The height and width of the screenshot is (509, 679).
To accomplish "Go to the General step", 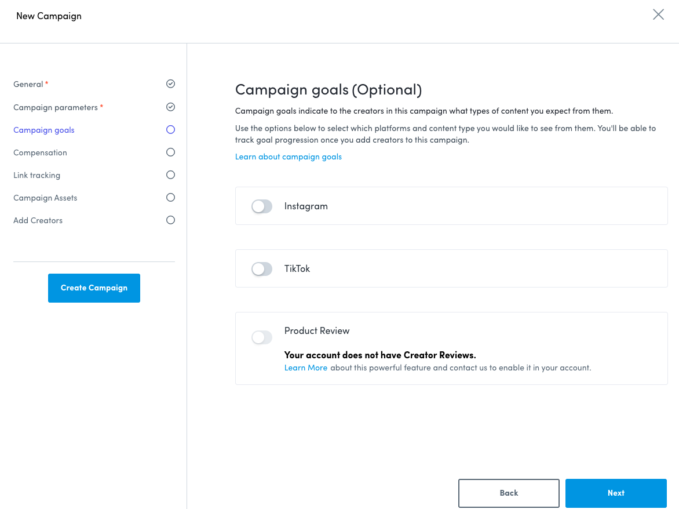I will [28, 84].
